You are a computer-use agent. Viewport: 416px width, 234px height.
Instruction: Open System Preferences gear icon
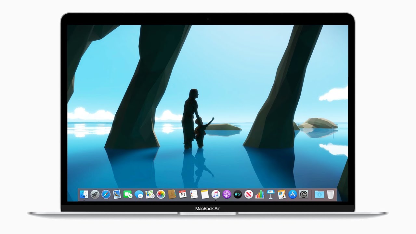304,194
